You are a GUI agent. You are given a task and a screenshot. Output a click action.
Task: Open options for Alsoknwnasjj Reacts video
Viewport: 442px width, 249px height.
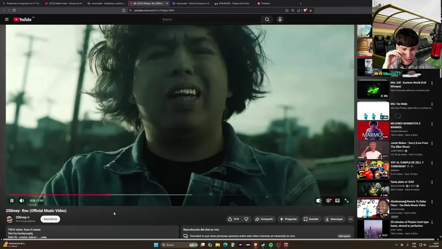click(432, 202)
